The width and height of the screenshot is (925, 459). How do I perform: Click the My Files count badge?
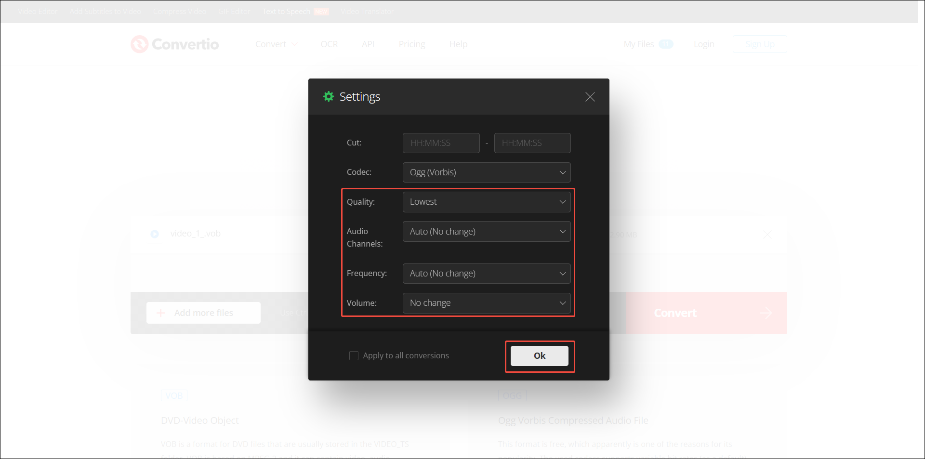666,44
